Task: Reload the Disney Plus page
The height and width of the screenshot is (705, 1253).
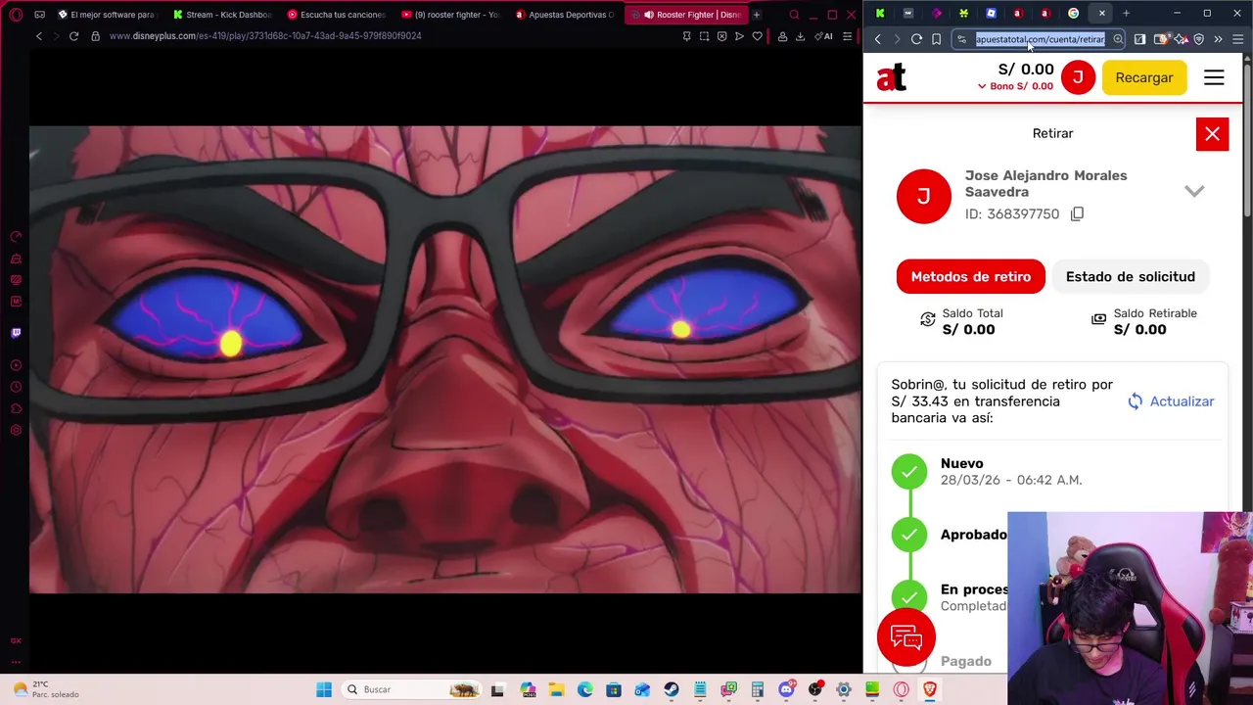Action: (x=73, y=36)
